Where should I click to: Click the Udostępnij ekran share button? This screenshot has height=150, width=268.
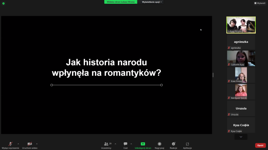[x=143, y=145]
